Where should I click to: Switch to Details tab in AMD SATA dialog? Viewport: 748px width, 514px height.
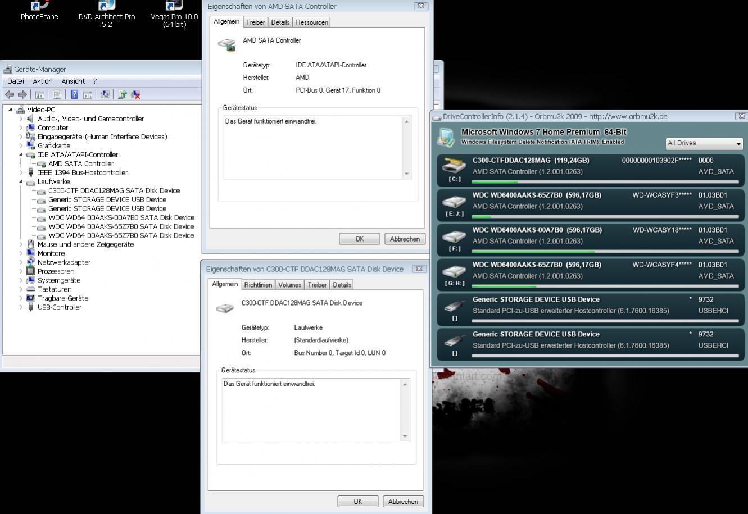pyautogui.click(x=280, y=22)
